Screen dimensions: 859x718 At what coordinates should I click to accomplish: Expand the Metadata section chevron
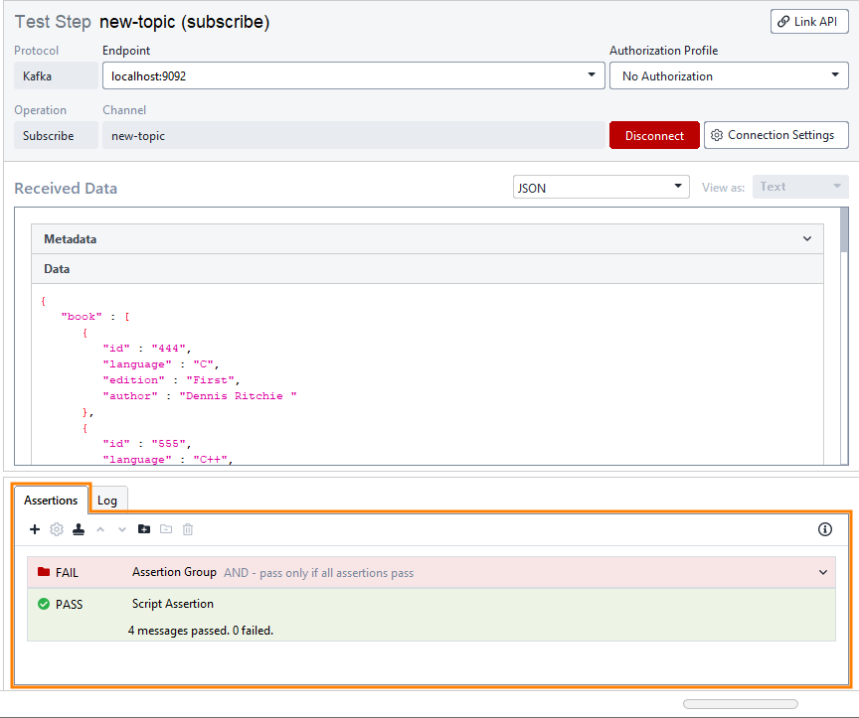[x=807, y=238]
